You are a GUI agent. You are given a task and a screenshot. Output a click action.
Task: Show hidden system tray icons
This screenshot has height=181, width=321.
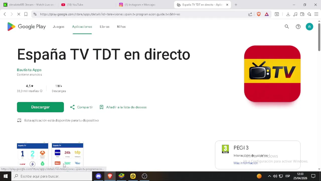tap(269, 176)
